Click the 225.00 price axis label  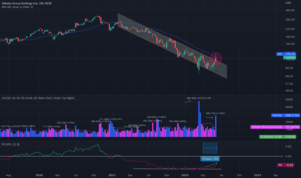pos(290,29)
